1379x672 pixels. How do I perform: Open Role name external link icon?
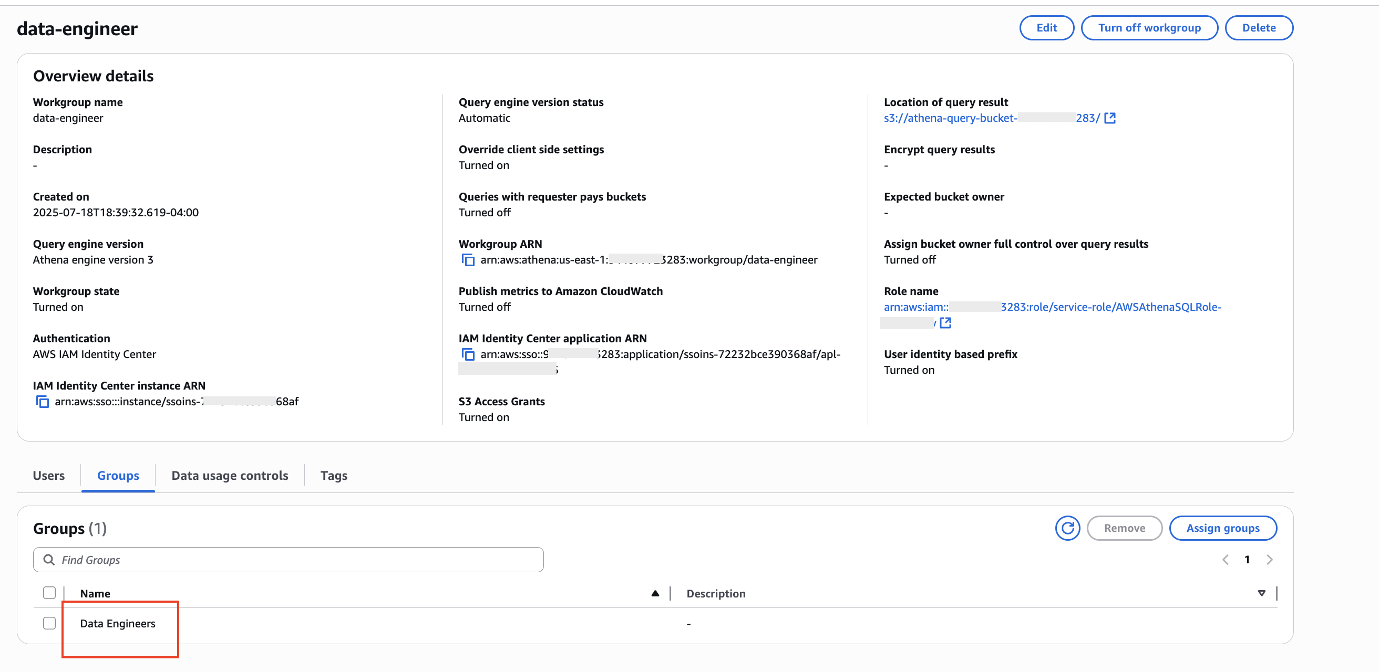[x=945, y=323]
